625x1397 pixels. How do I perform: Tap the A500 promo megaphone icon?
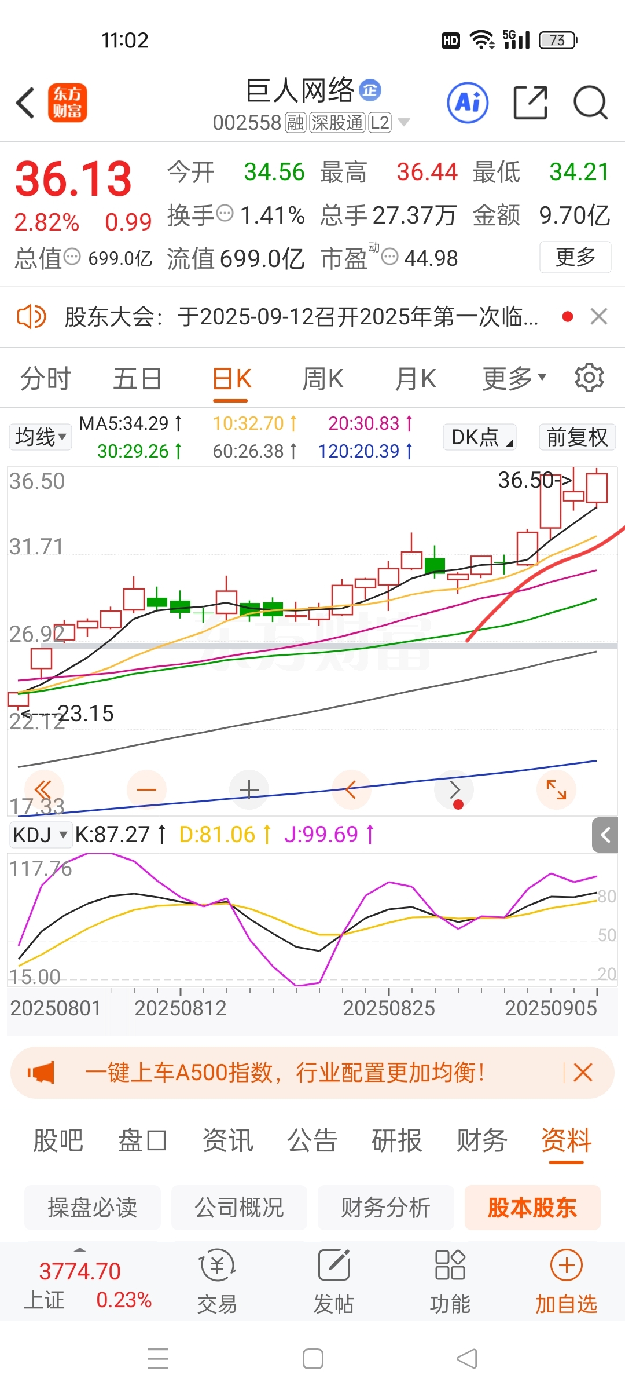pos(41,1073)
